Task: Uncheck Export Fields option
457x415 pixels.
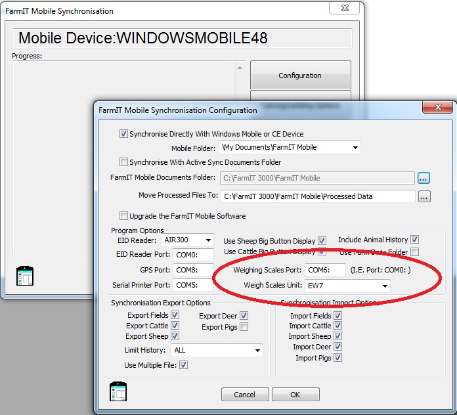Action: coord(175,315)
